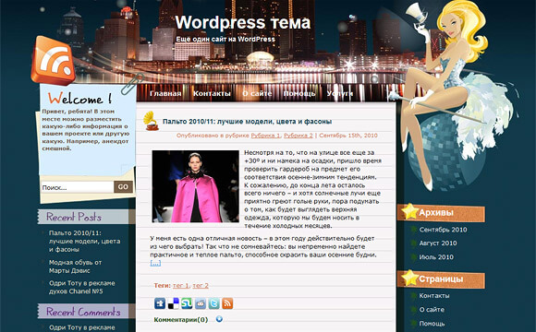Click the Welcome ! note heading
This screenshot has height=332, width=536.
[x=79, y=99]
